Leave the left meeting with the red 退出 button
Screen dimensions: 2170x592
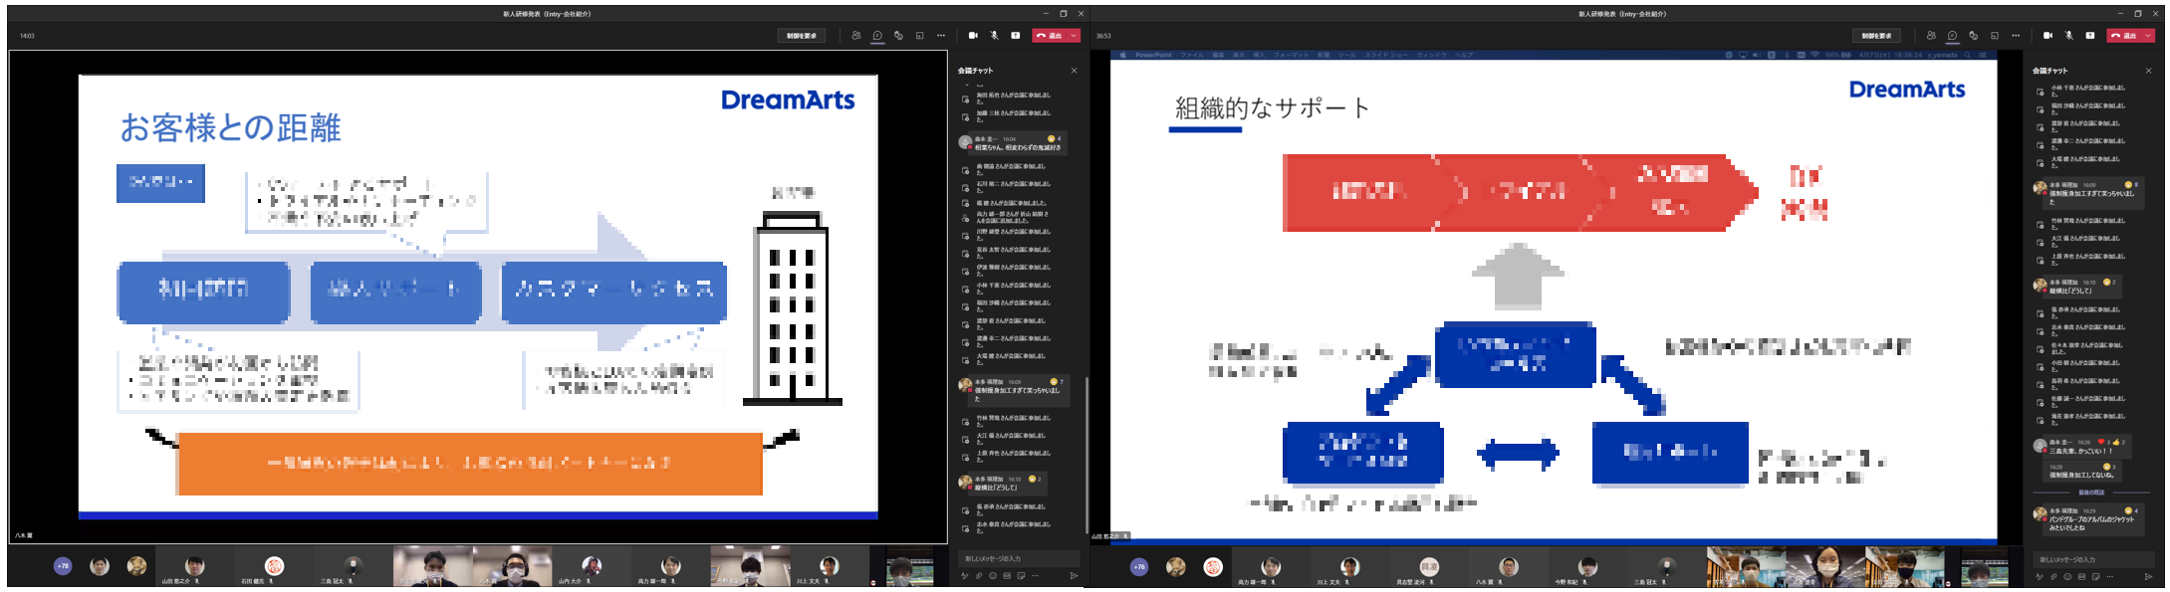coord(1050,36)
